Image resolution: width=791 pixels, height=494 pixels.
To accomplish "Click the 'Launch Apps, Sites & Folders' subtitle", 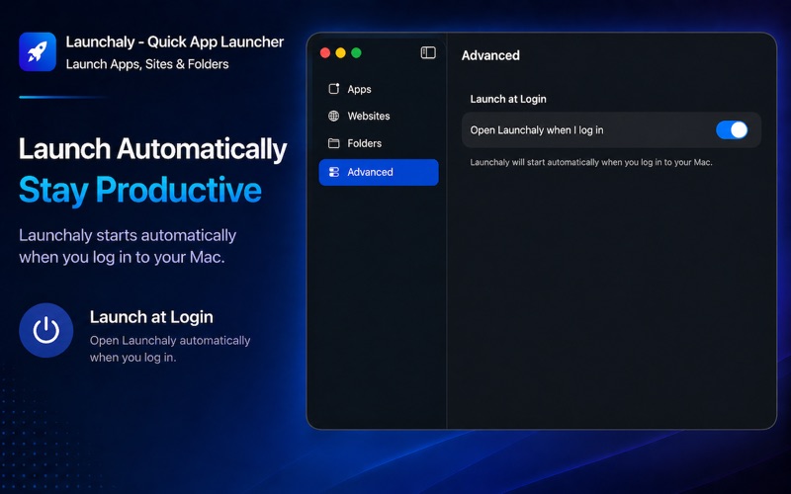I will pyautogui.click(x=147, y=64).
